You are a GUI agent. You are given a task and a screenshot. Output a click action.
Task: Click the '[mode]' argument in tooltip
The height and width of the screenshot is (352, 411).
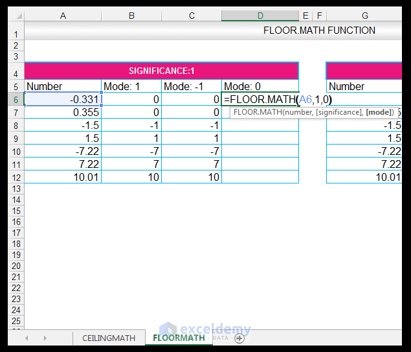coord(379,112)
